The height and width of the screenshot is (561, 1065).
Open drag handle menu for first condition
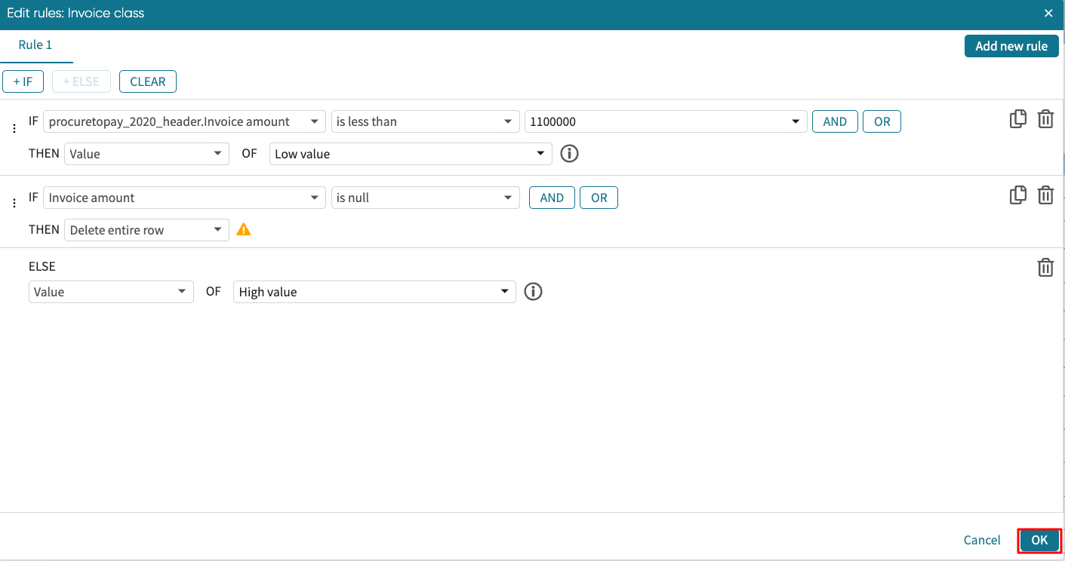coord(14,129)
